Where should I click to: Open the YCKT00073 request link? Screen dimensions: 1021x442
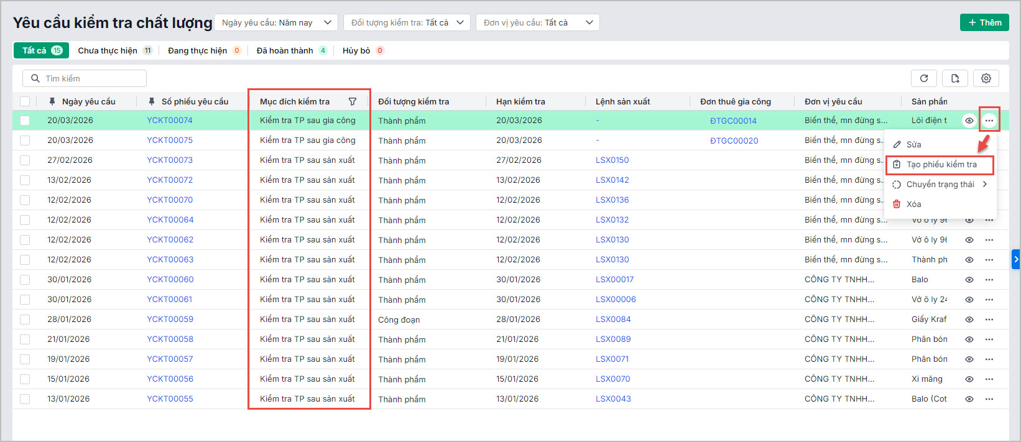pos(170,160)
